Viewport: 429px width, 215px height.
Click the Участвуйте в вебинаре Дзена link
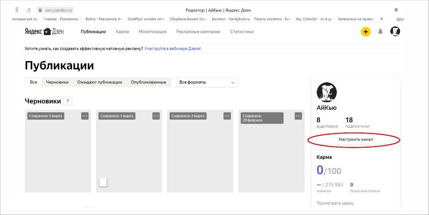173,48
